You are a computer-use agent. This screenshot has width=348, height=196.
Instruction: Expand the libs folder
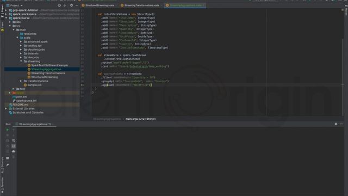point(10,22)
